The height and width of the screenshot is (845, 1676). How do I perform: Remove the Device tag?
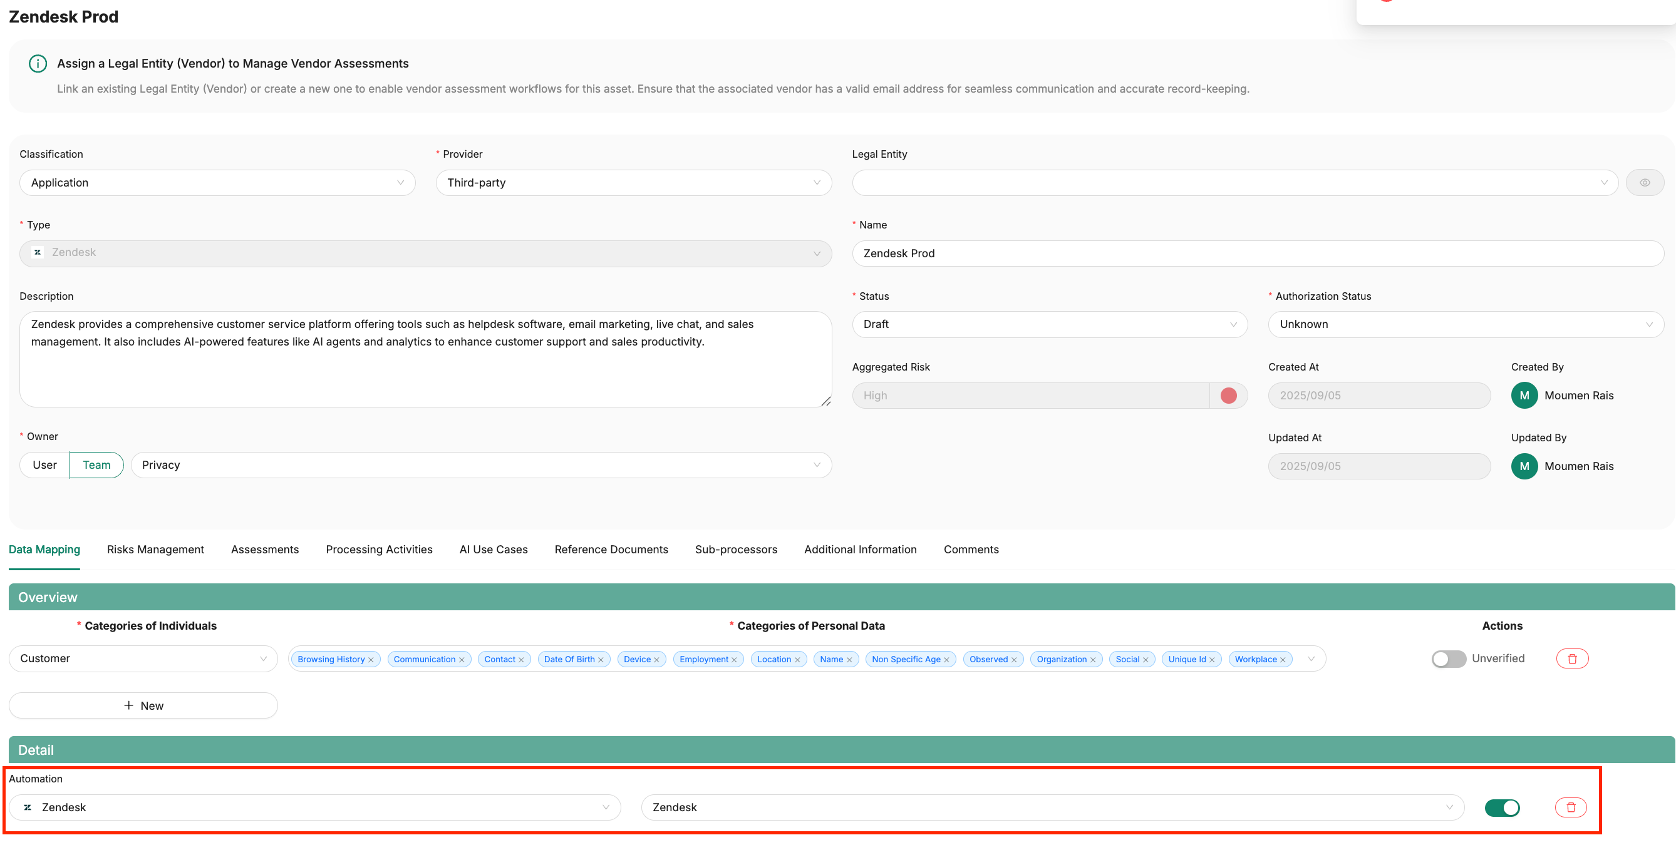click(656, 660)
